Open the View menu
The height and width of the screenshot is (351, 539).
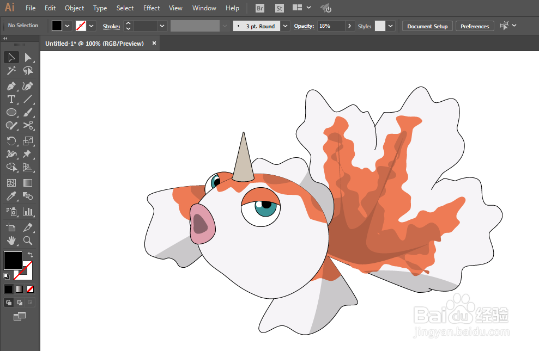click(175, 8)
